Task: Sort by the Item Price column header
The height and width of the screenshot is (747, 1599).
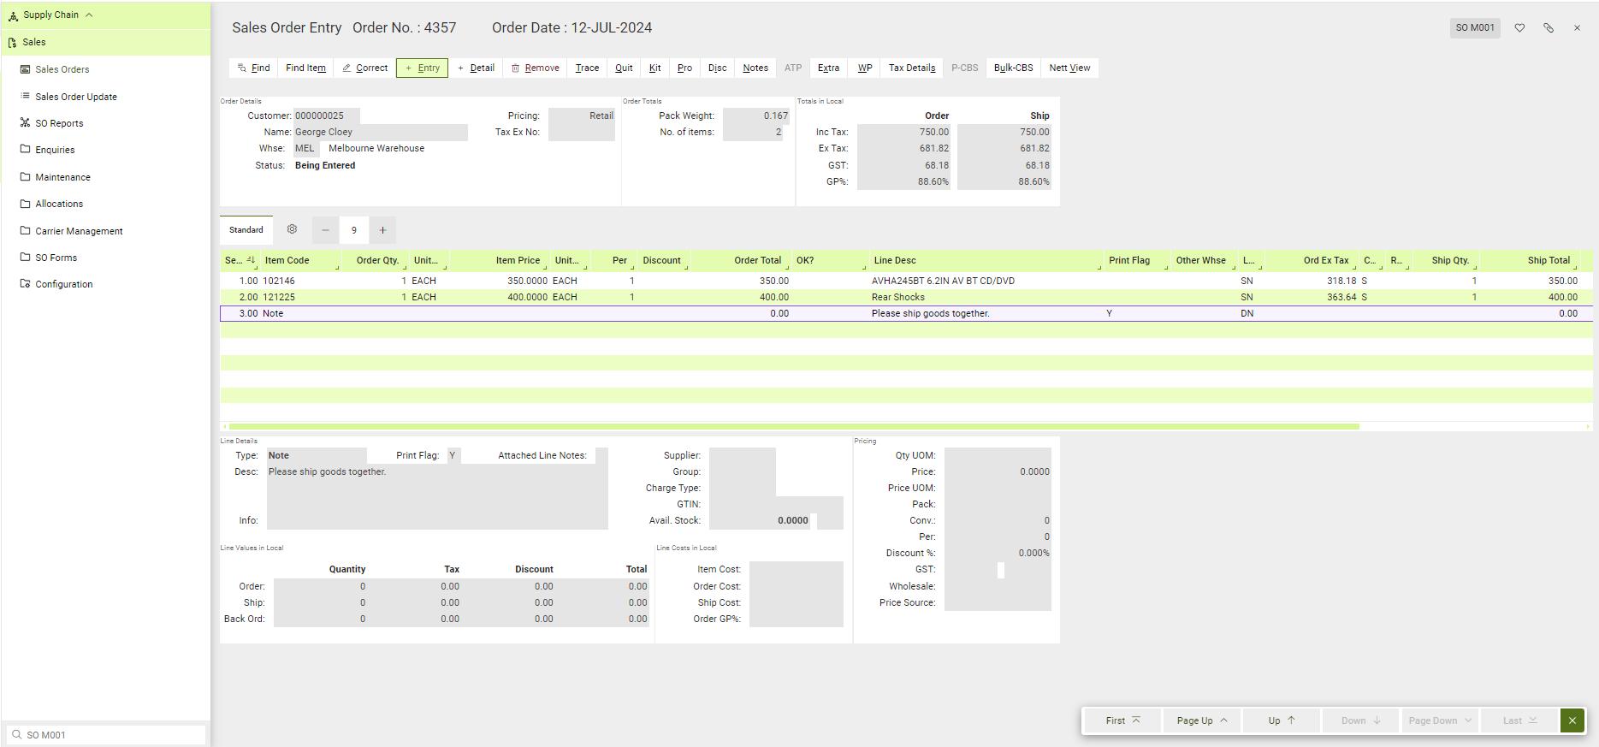Action: pyautogui.click(x=500, y=260)
